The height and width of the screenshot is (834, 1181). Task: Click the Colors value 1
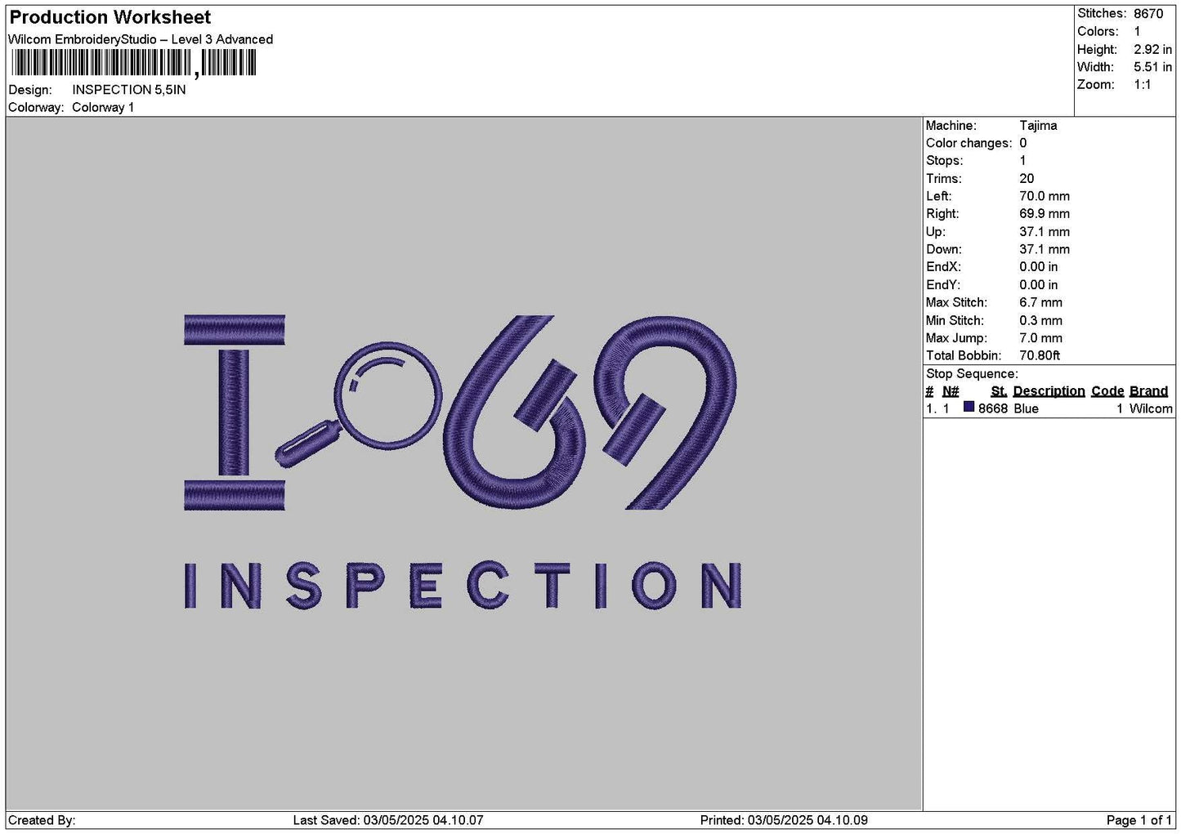(x=1137, y=32)
